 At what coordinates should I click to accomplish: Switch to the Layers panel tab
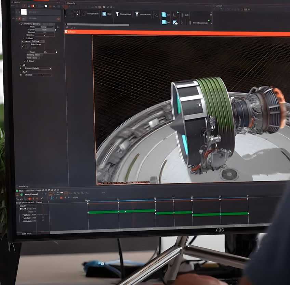coord(16,2)
